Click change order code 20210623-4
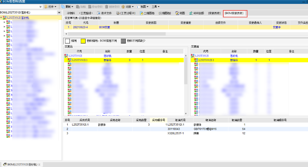This screenshot has width=308, height=167. coord(80,27)
